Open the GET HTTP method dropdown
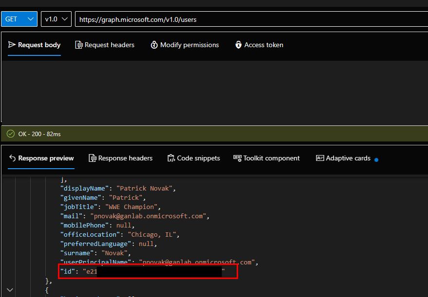The image size is (428, 297). pyautogui.click(x=19, y=19)
